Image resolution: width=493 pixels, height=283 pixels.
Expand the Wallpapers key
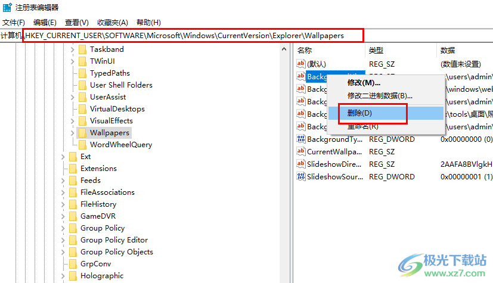coord(72,133)
